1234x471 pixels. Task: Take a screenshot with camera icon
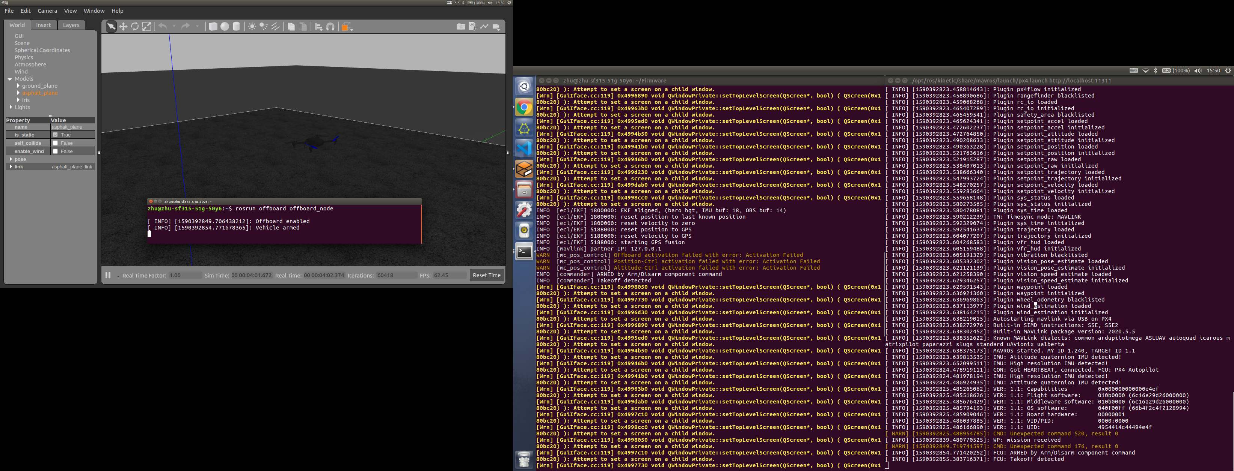tap(460, 27)
